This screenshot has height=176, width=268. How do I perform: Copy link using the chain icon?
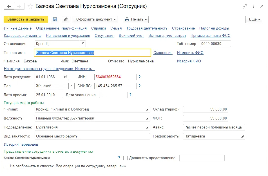[244, 6]
